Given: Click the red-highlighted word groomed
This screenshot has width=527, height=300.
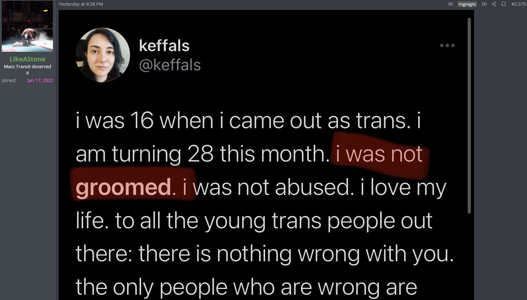Looking at the screenshot, I should point(124,187).
